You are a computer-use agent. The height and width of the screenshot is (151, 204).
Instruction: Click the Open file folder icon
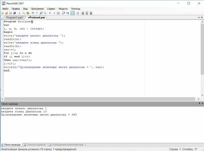6,13
